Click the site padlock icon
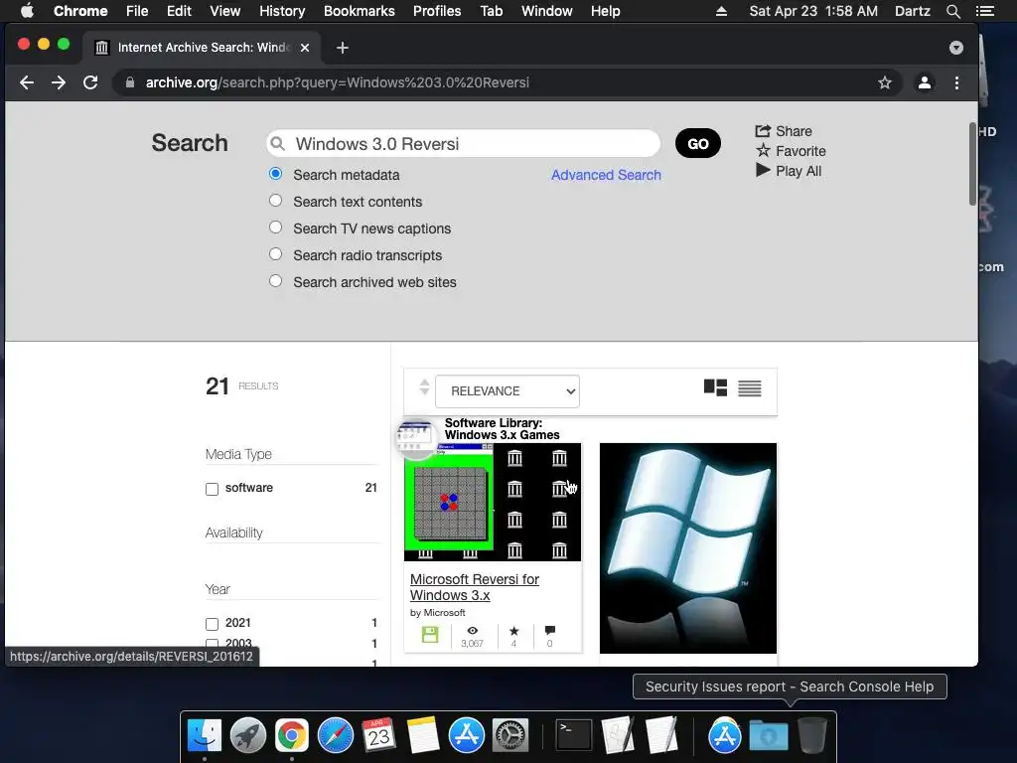 point(130,82)
